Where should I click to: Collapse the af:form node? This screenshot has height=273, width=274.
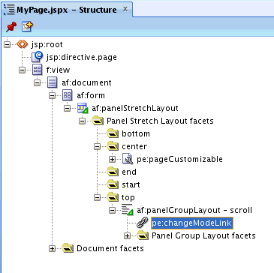(x=52, y=96)
